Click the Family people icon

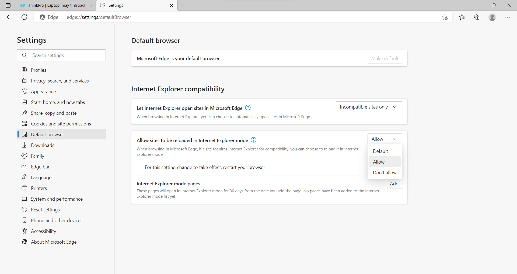coord(24,156)
